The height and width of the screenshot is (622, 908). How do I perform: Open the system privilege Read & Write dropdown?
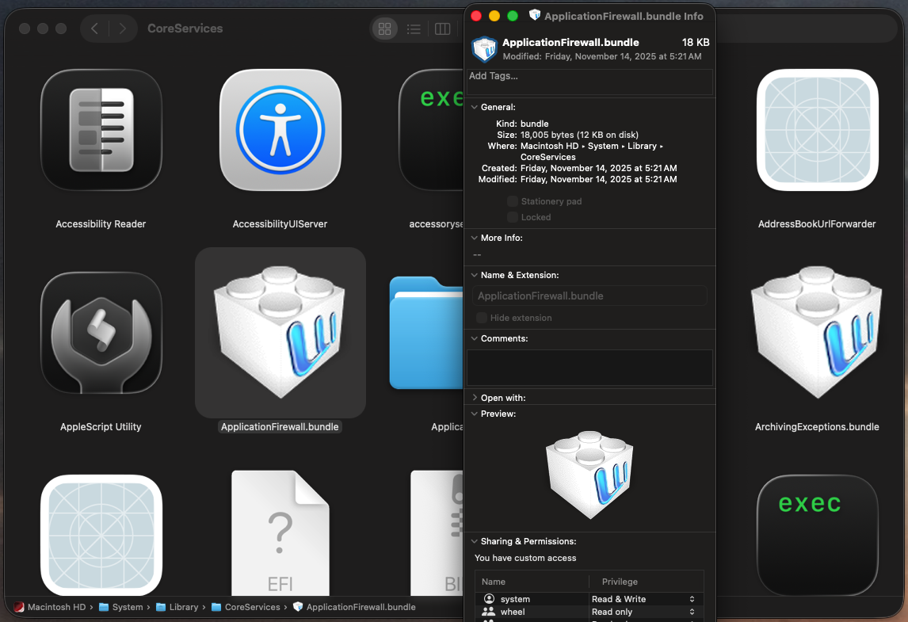(x=643, y=599)
